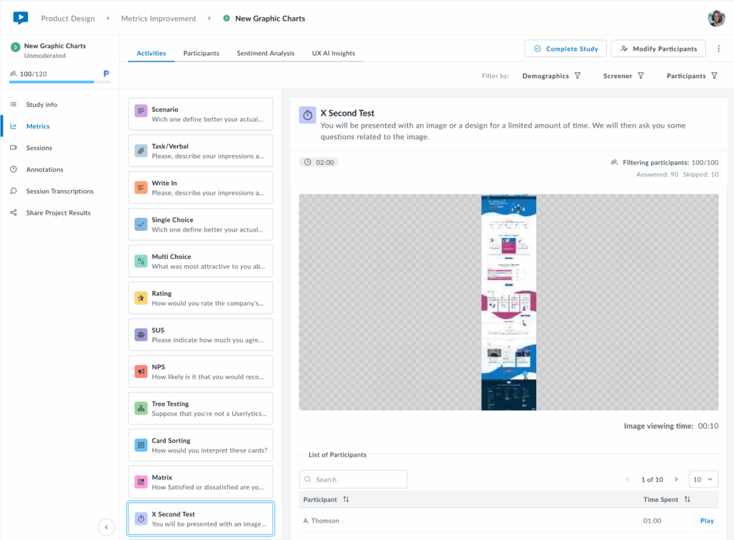
Task: Select the Rating star icon activity
Action: pos(141,298)
